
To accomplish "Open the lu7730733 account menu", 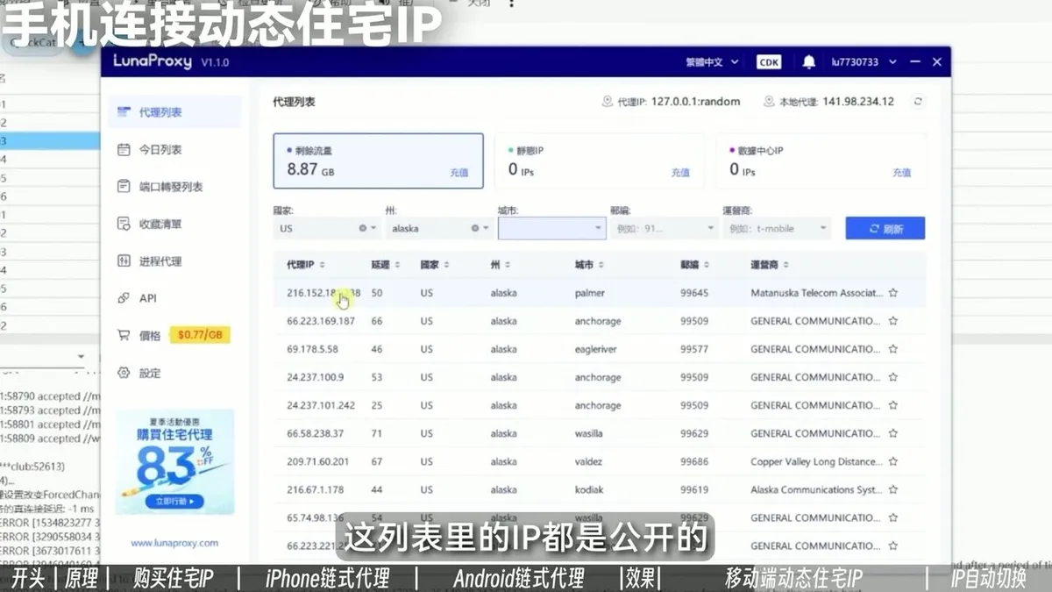I will (x=856, y=61).
